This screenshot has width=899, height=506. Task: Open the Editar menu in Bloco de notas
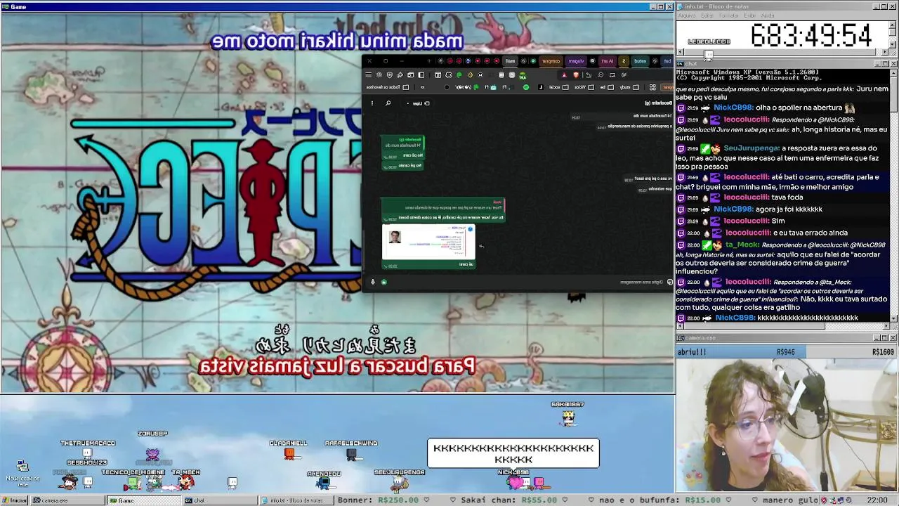[706, 15]
